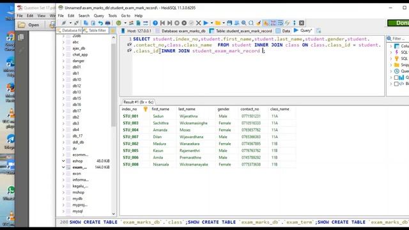409x230 pixels.
Task: Select the STU_004 cell in results
Action: click(130, 130)
